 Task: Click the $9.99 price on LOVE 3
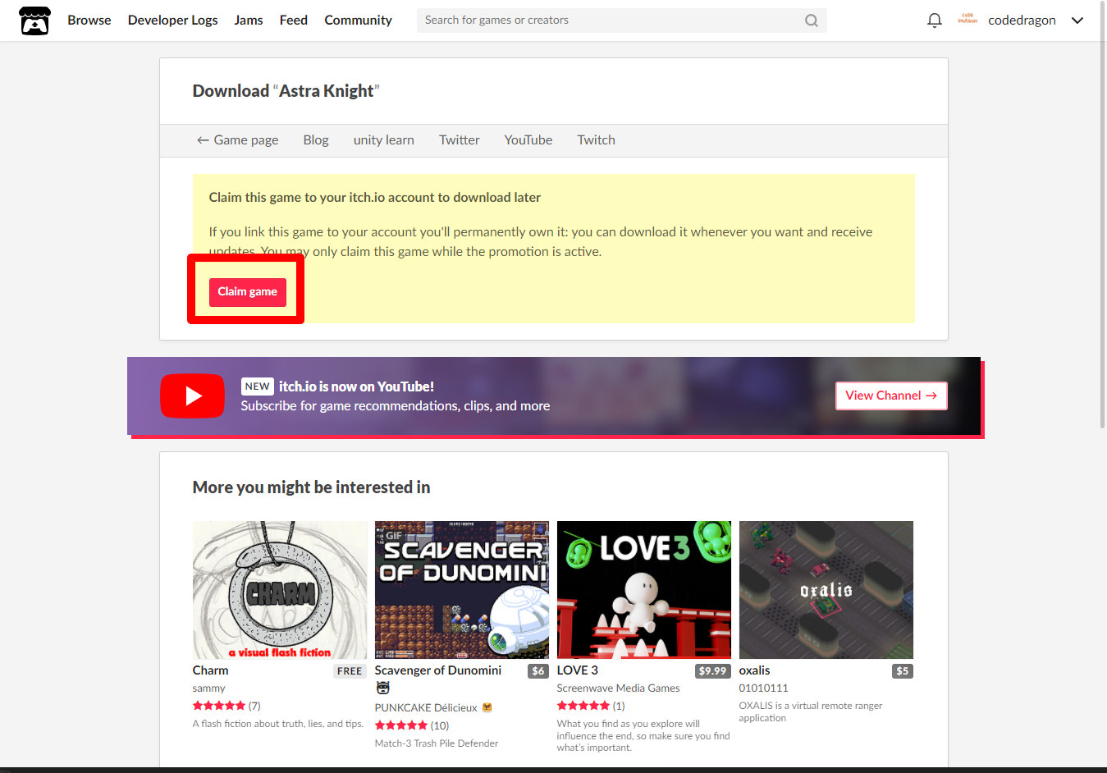[x=712, y=671]
